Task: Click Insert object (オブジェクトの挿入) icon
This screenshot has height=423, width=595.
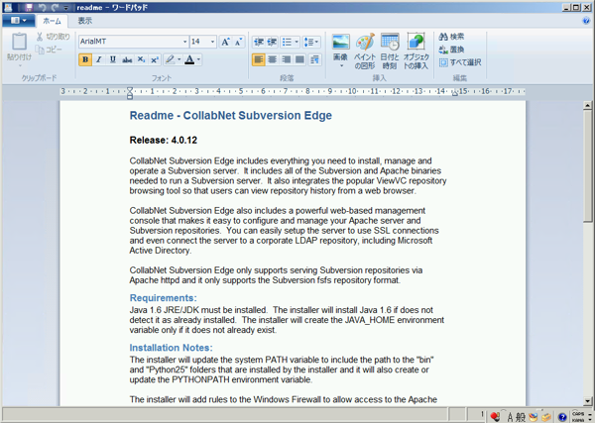Action: point(416,42)
